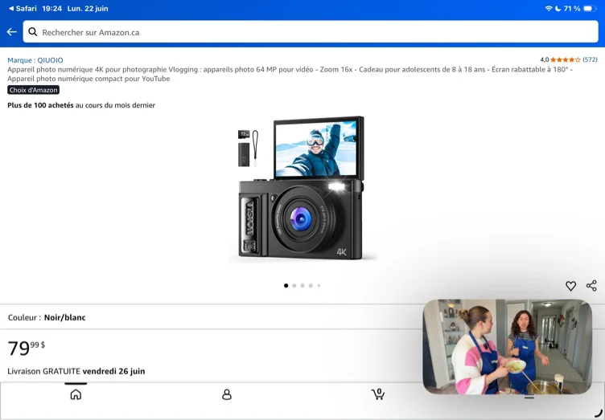The width and height of the screenshot is (605, 420).
Task: Return to Safari via status bar
Action: tap(23, 9)
